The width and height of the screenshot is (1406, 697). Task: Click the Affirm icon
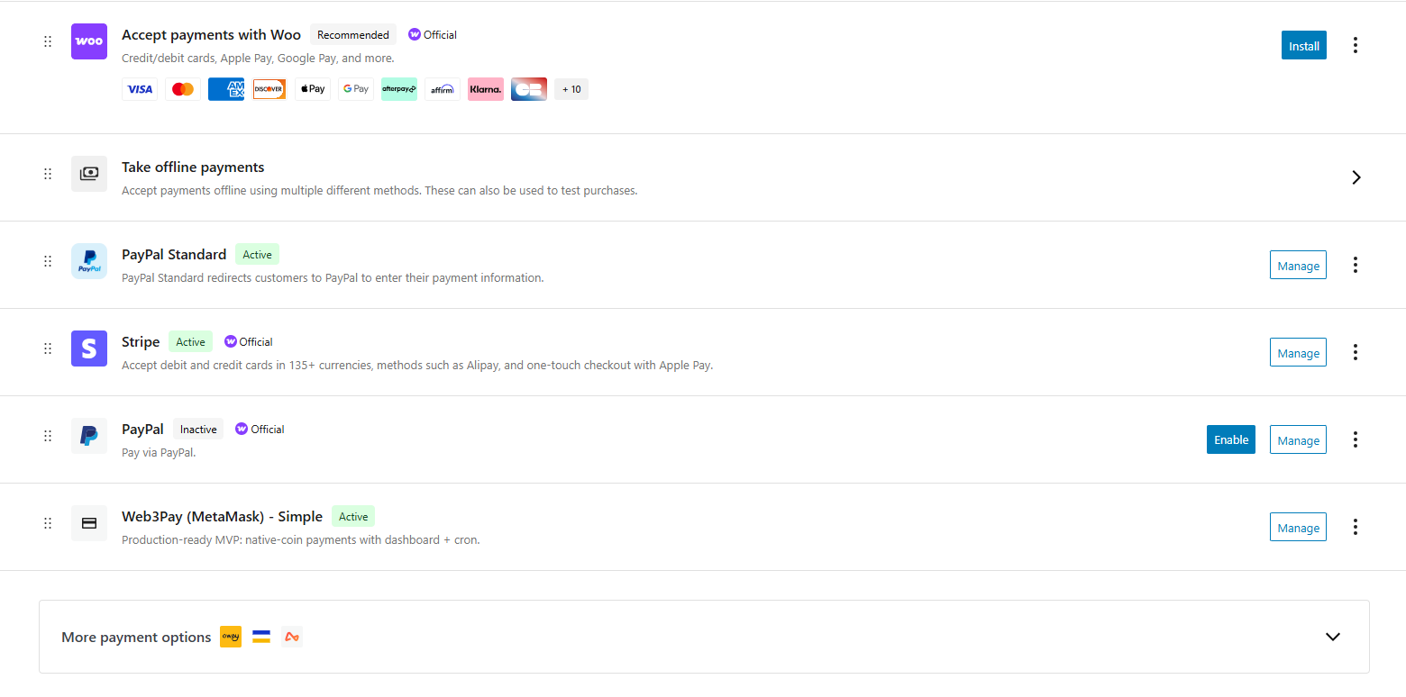click(443, 89)
